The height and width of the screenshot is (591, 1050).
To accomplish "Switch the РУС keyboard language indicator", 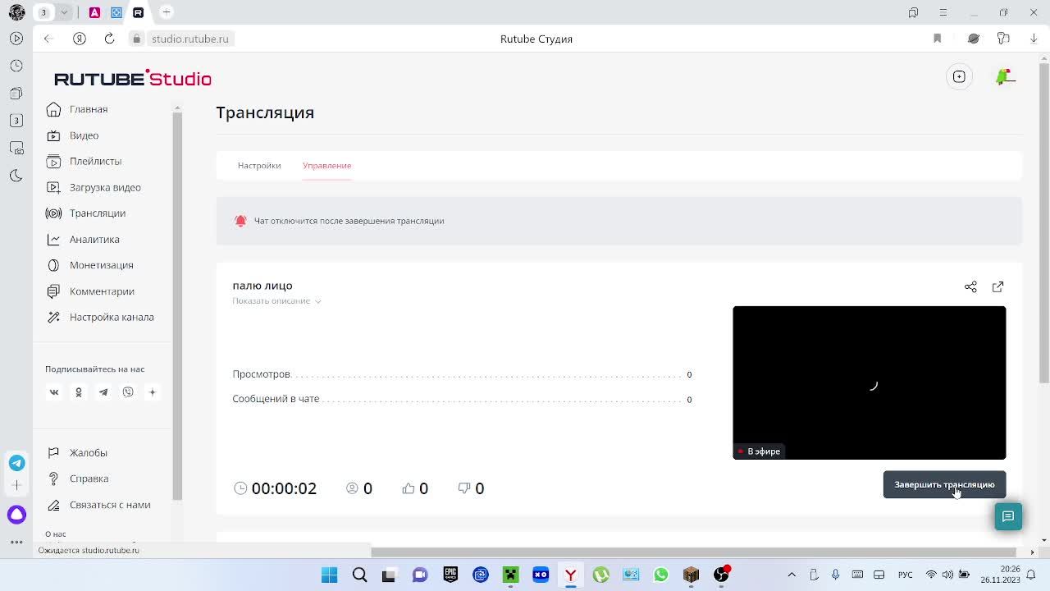I will [905, 575].
